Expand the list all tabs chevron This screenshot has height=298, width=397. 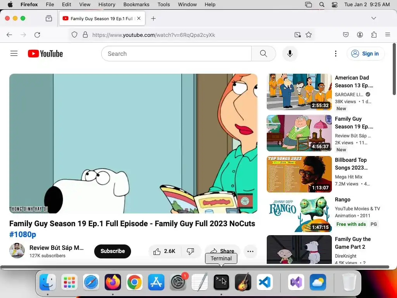point(373,18)
